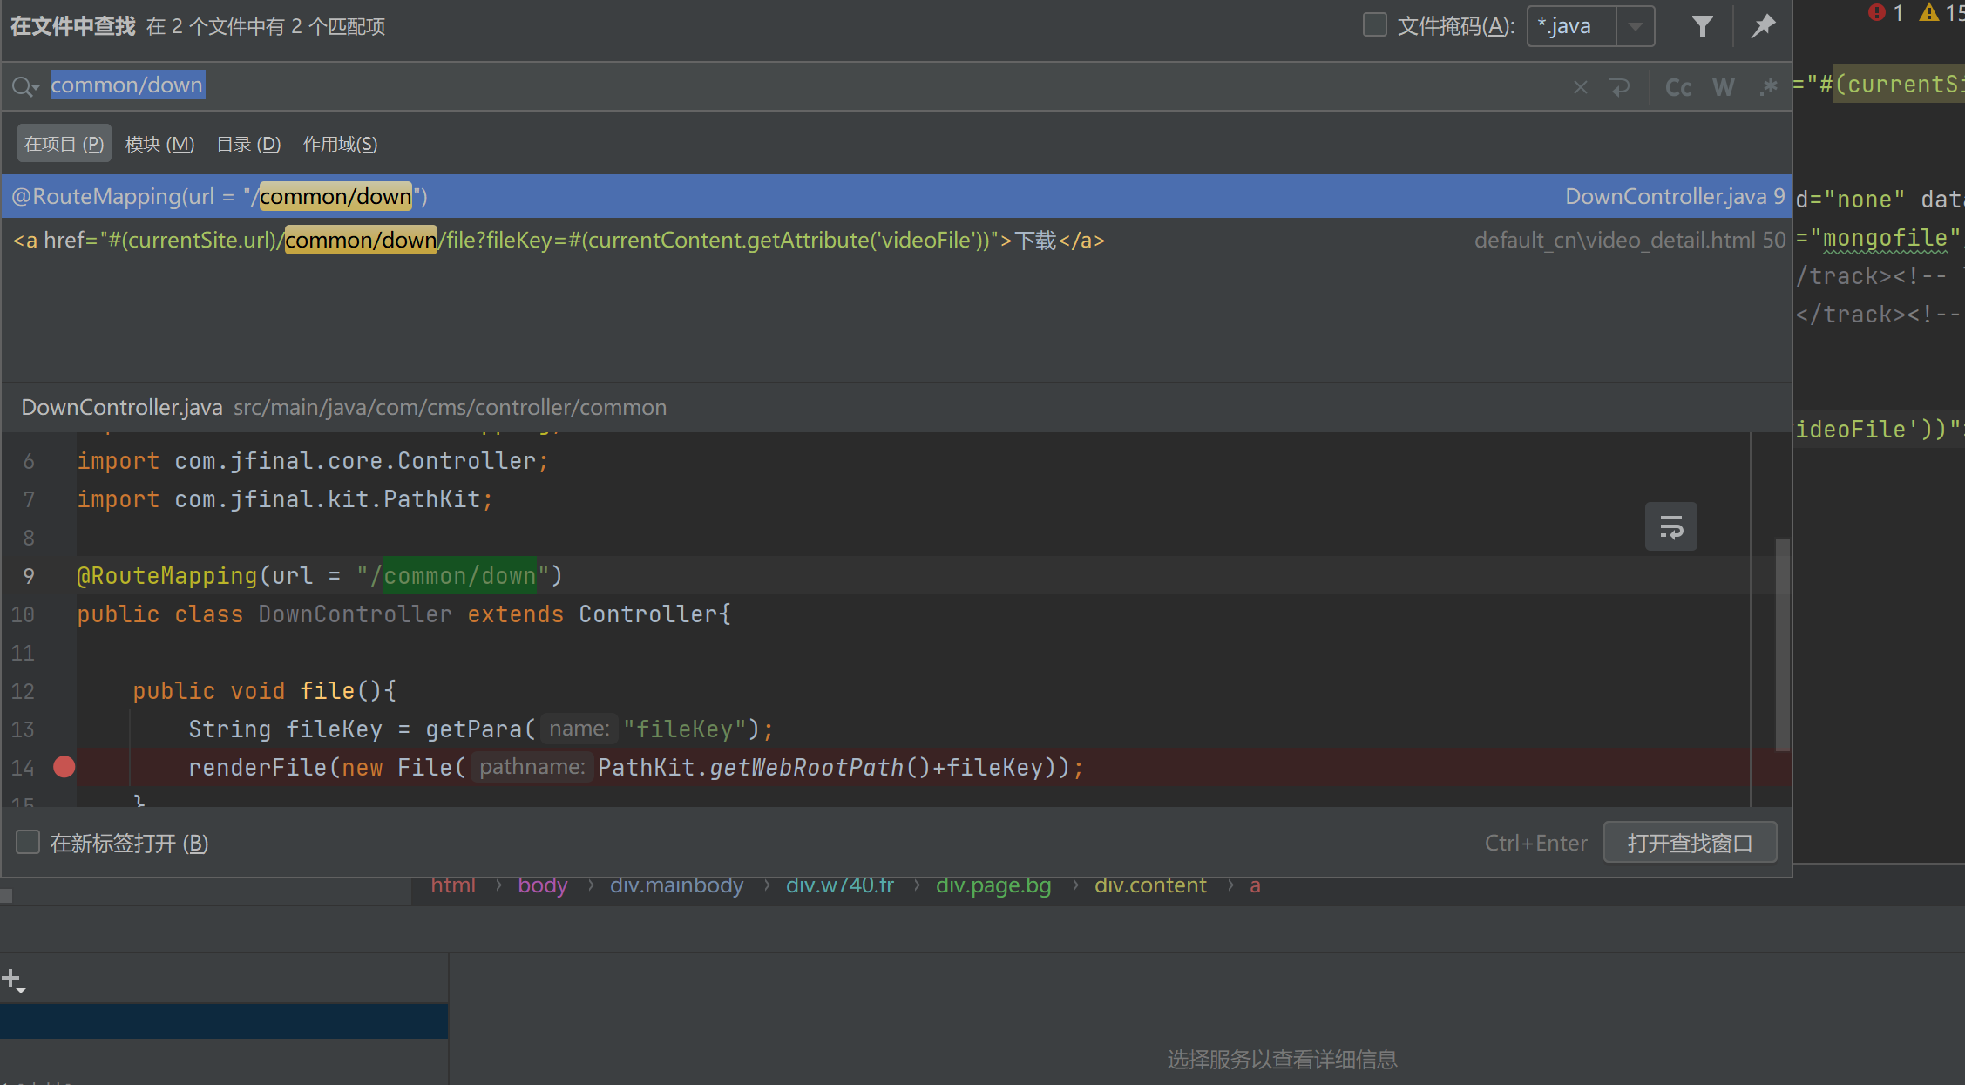Click the add service plus dropdown icon
This screenshot has width=1965, height=1085.
13,980
